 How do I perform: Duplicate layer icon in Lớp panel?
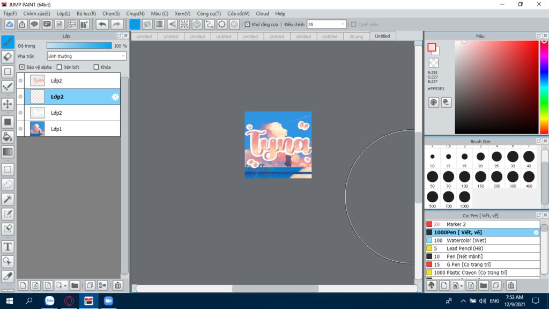(x=90, y=285)
